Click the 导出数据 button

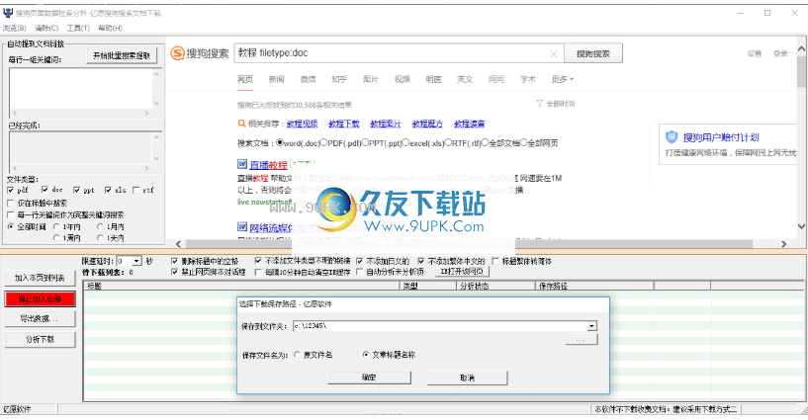click(40, 319)
